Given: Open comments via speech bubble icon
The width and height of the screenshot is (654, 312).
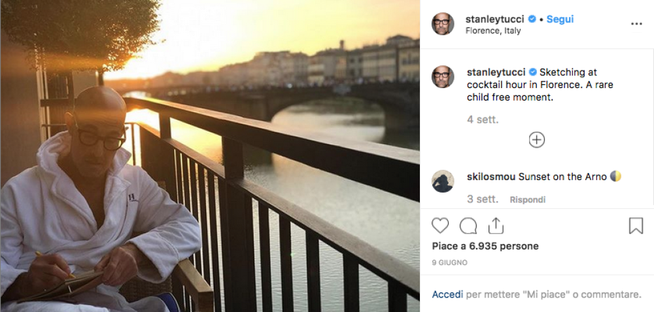Looking at the screenshot, I should (x=468, y=226).
